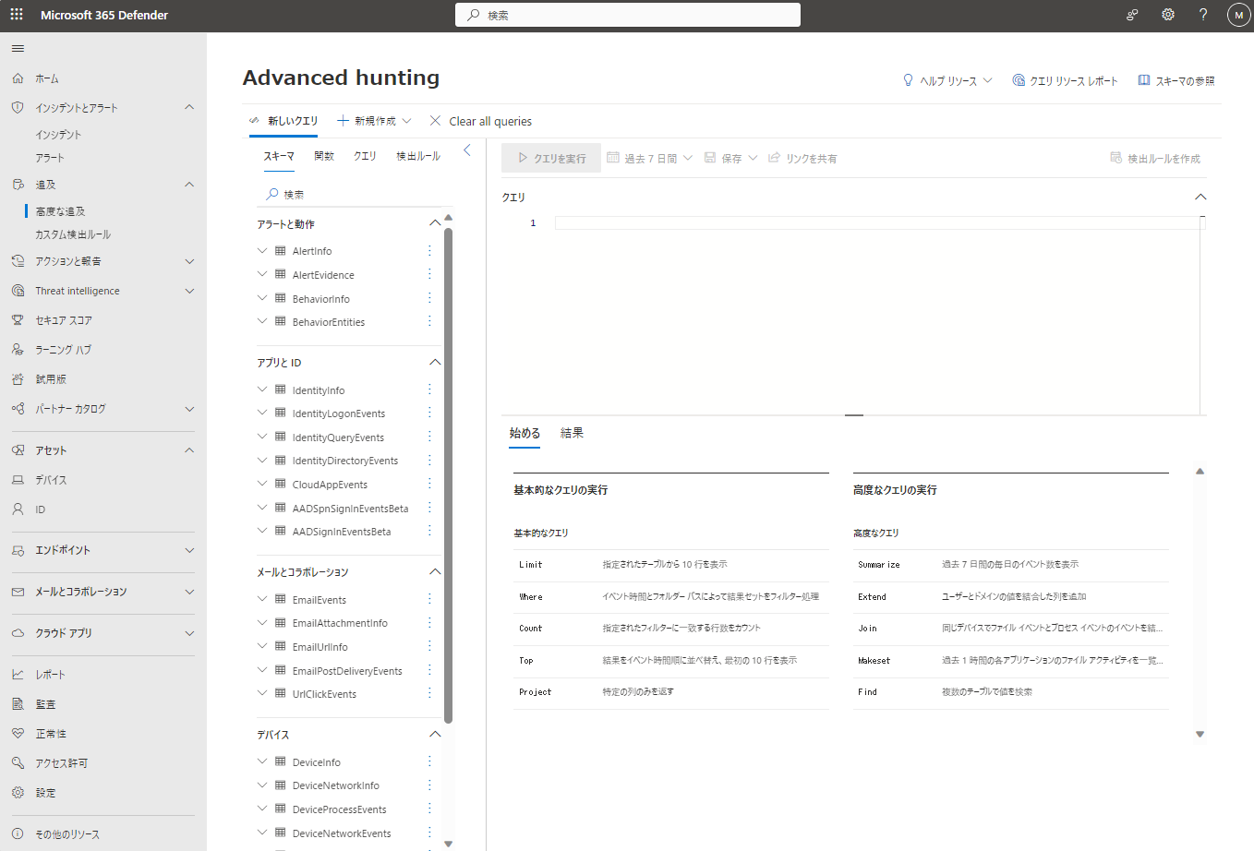Open スキーマの参照 link
This screenshot has width=1254, height=851.
point(1176,80)
